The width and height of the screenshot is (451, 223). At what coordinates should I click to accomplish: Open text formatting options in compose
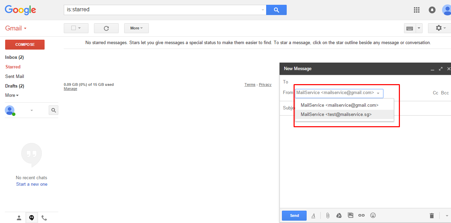tap(313, 215)
